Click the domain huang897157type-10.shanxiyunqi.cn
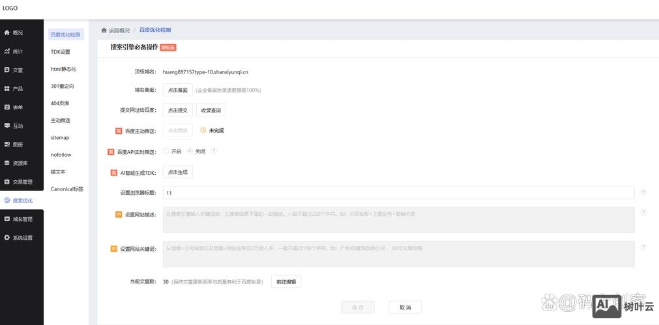Screen dimensions: 659x325 (205, 72)
